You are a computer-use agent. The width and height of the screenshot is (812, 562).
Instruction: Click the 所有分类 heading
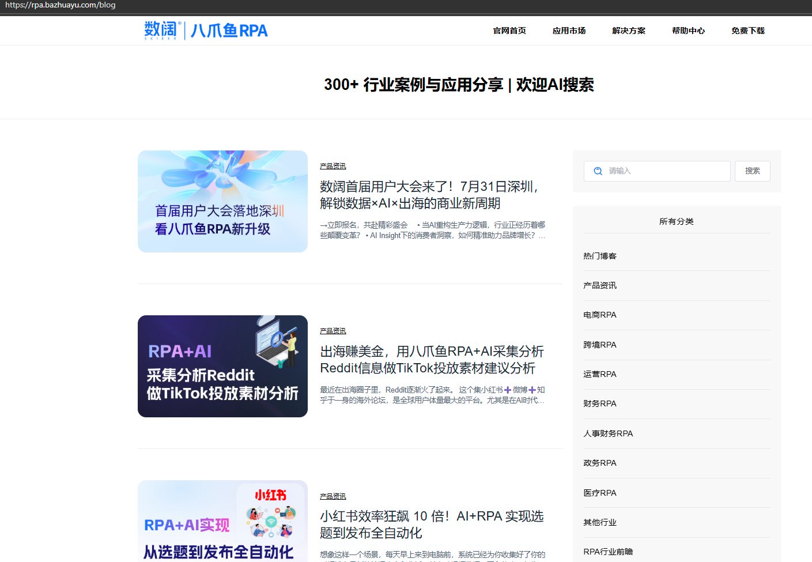[677, 221]
